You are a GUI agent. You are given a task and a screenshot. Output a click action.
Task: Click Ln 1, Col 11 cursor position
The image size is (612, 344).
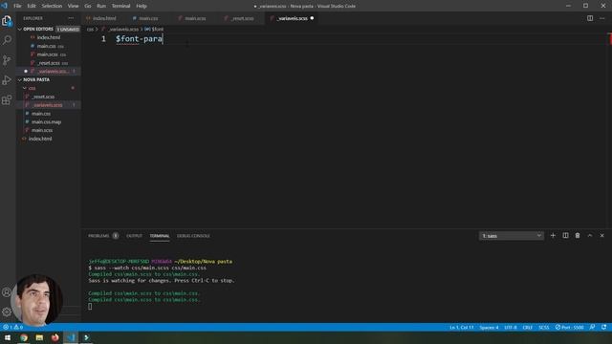point(461,327)
